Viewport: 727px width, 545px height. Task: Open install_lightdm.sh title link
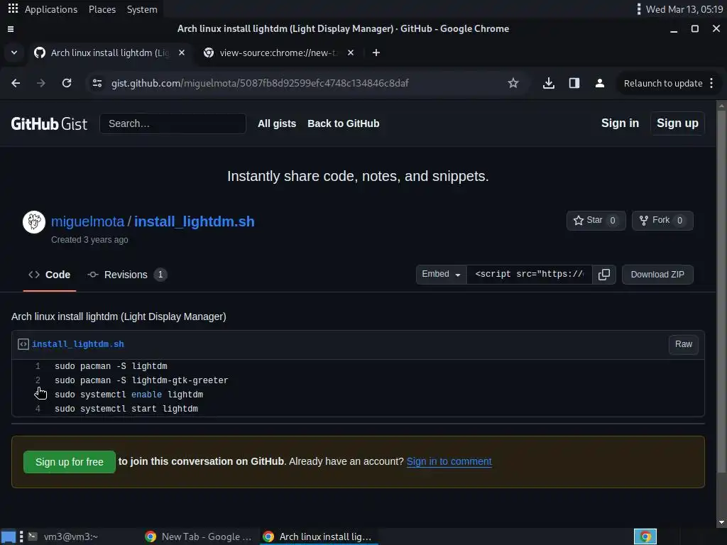[x=195, y=221]
